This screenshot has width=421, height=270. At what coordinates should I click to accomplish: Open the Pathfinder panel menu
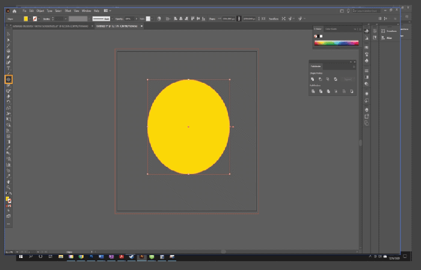[354, 67]
